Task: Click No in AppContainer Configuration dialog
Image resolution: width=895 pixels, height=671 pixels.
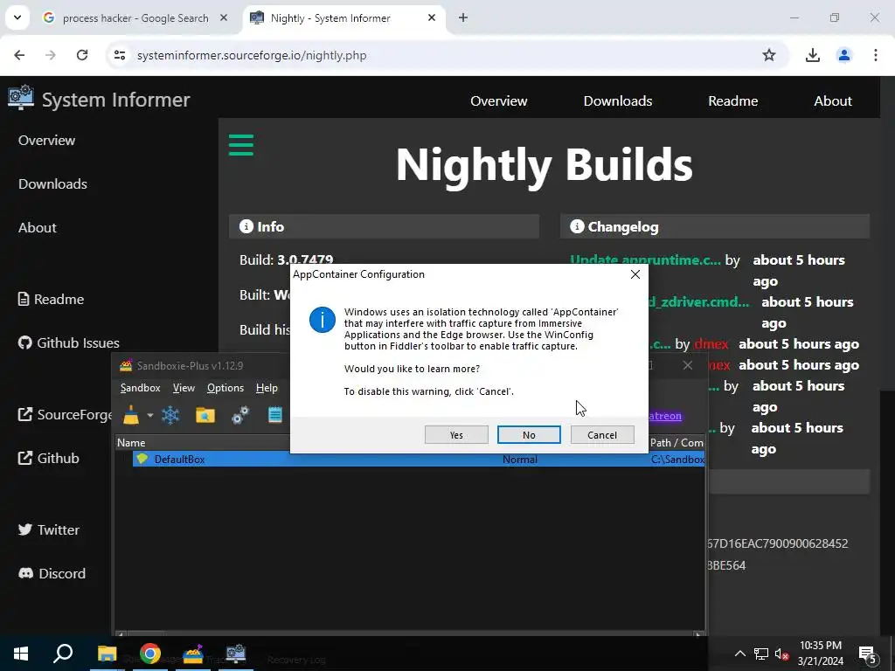Action: 529,435
